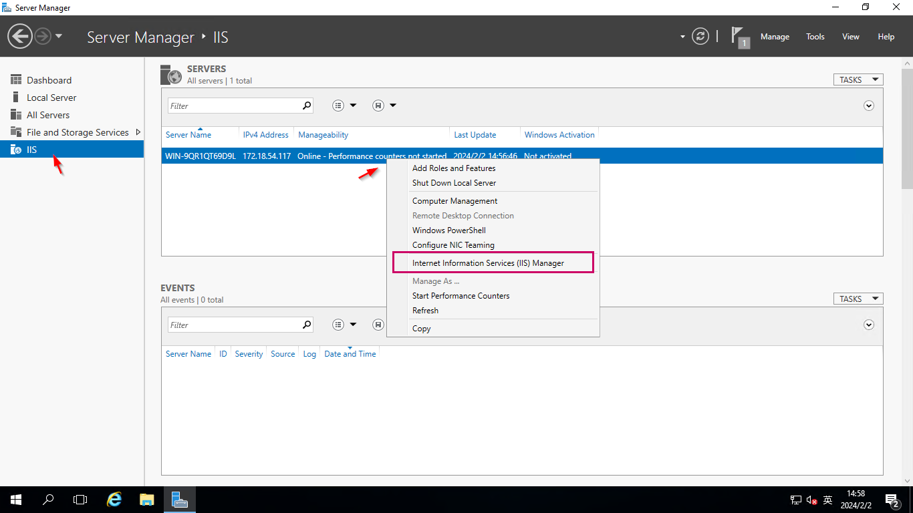This screenshot has height=513, width=913.
Task: Click the Servers filter input field
Action: tap(233, 106)
